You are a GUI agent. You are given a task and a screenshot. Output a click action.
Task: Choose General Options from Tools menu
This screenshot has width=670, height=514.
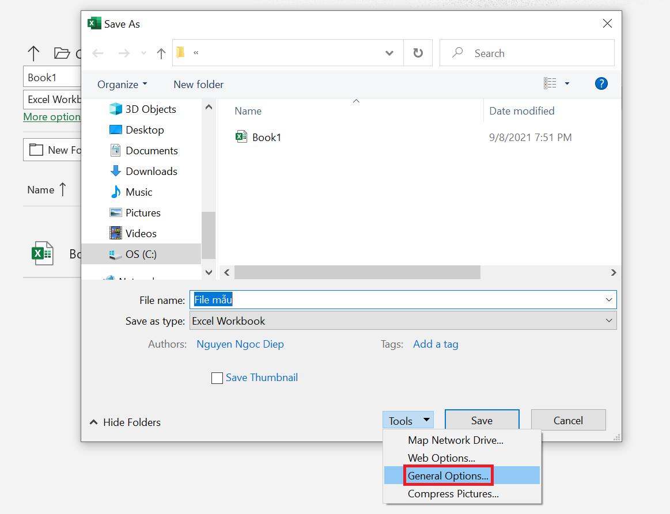448,476
